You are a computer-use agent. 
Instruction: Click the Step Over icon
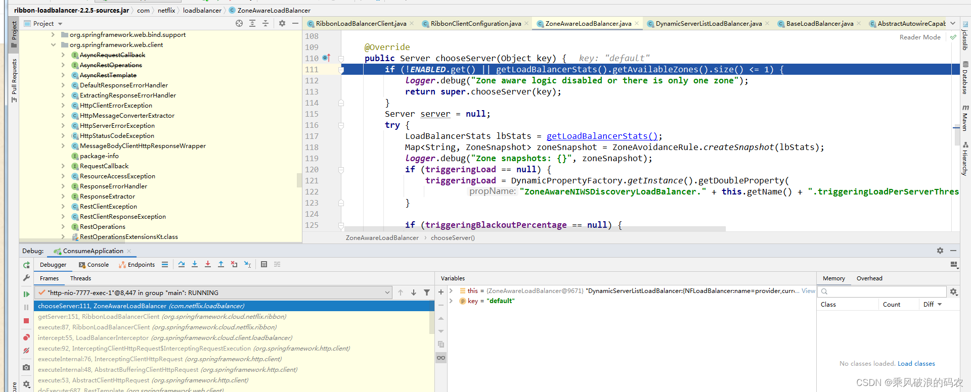(182, 264)
